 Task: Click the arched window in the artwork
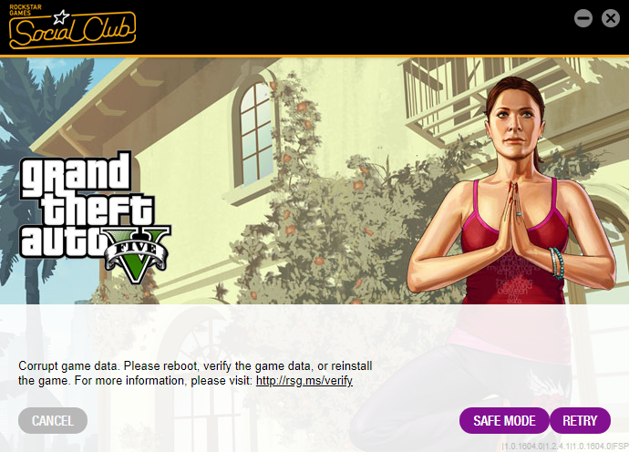(x=256, y=132)
